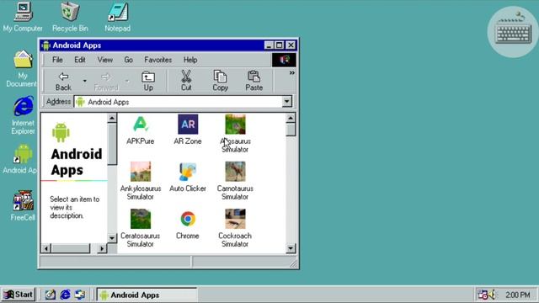Image resolution: width=539 pixels, height=303 pixels.
Task: Select the FreeCell desktop shortcut
Action: (x=23, y=206)
